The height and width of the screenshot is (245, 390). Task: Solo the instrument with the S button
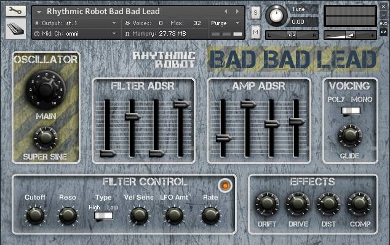(255, 12)
